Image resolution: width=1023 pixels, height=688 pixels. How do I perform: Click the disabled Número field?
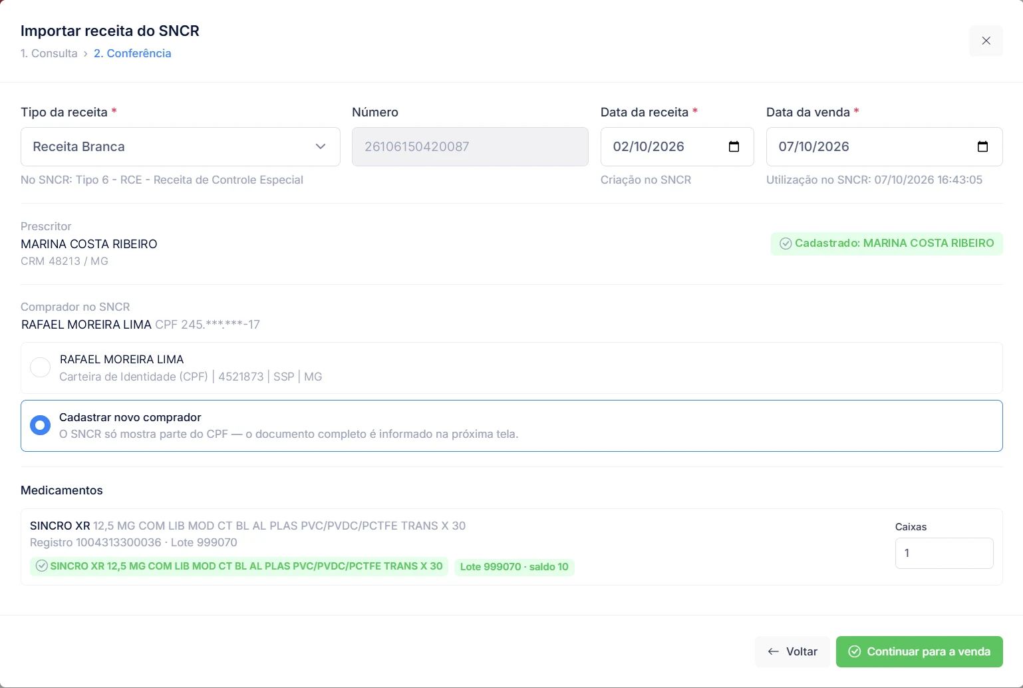pos(470,146)
